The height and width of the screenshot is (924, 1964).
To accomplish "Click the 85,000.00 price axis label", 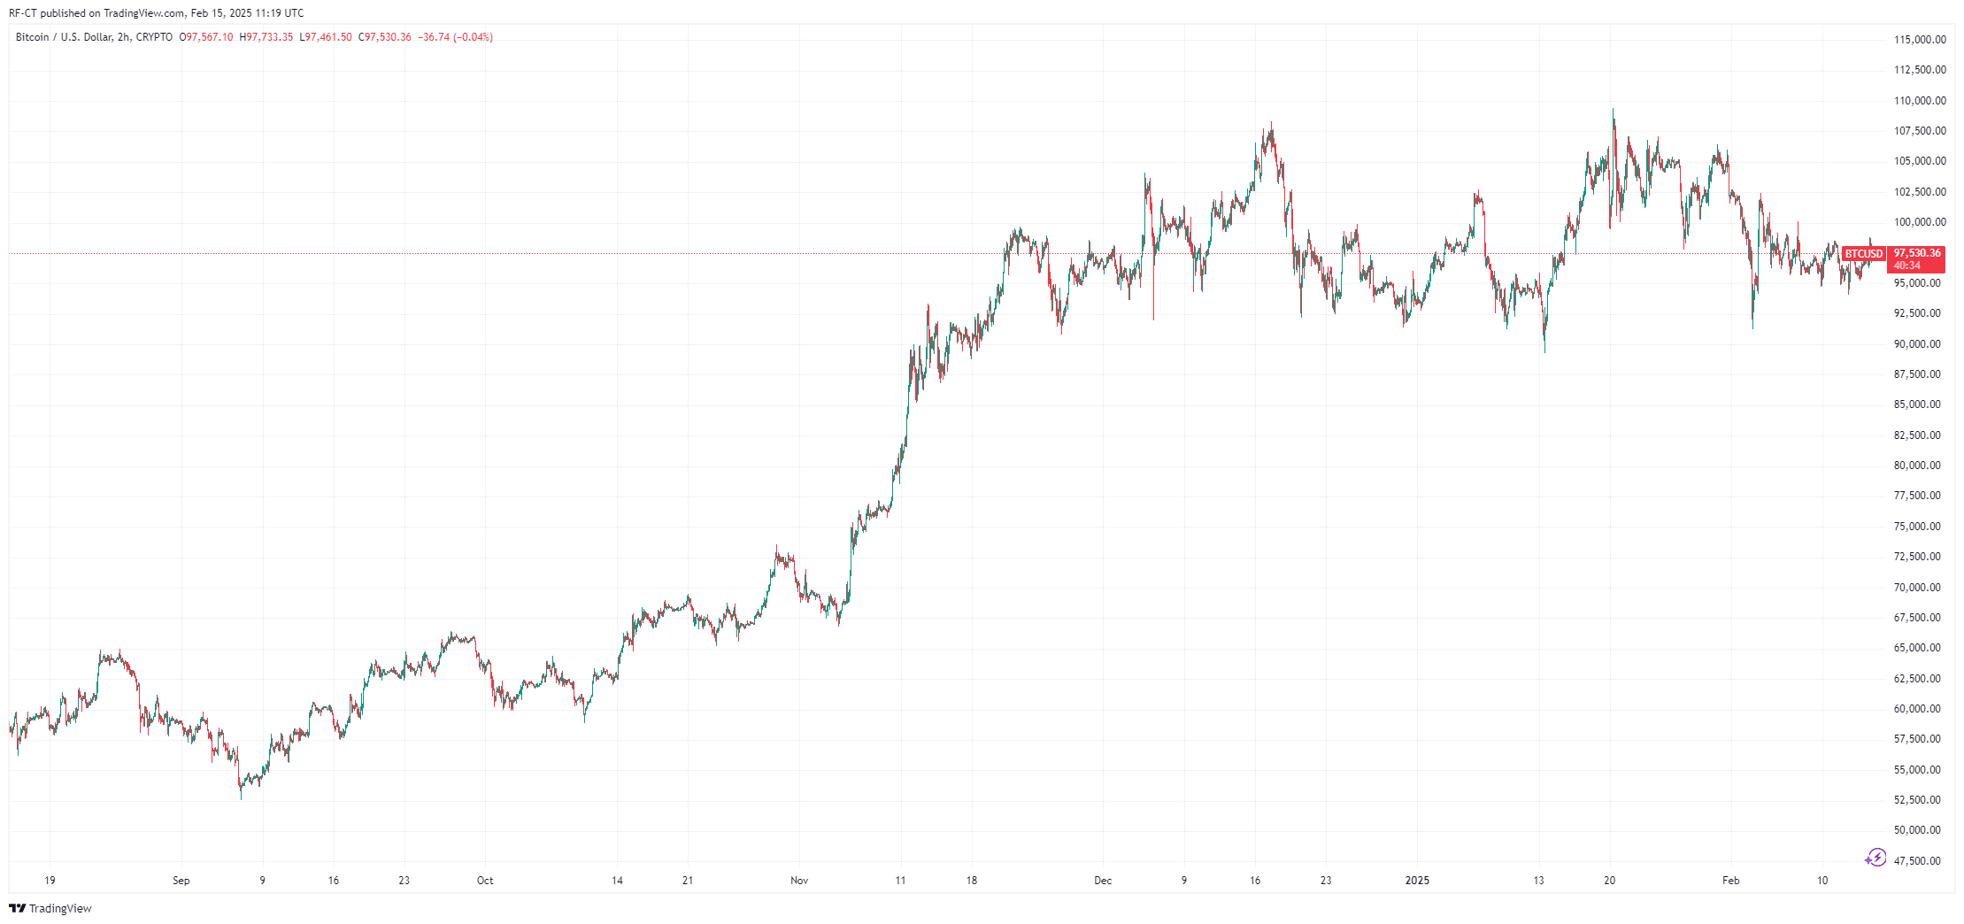I will [x=1917, y=404].
